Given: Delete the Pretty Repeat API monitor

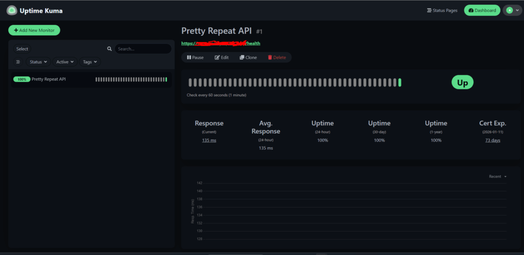Looking at the screenshot, I should [277, 57].
